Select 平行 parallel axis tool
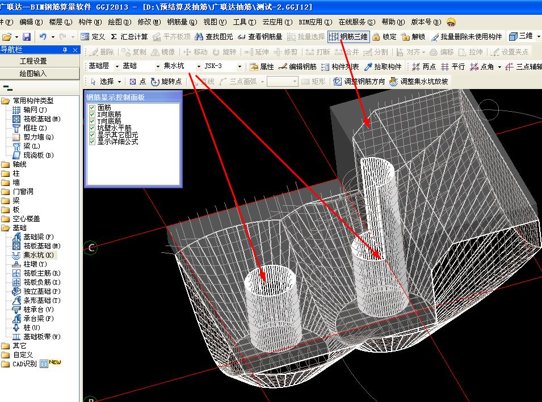The image size is (542, 402). tap(453, 67)
